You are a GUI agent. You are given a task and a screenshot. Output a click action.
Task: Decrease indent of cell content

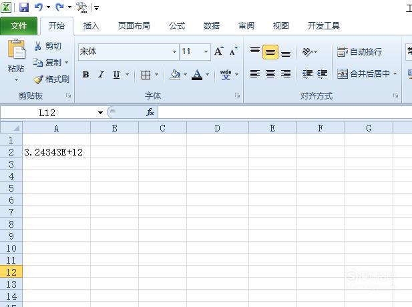[x=307, y=74]
